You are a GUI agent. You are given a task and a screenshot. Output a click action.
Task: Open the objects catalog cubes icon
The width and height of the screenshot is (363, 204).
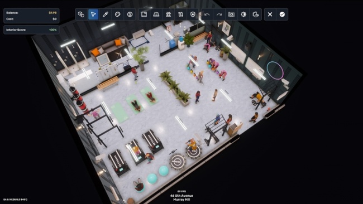click(x=81, y=14)
